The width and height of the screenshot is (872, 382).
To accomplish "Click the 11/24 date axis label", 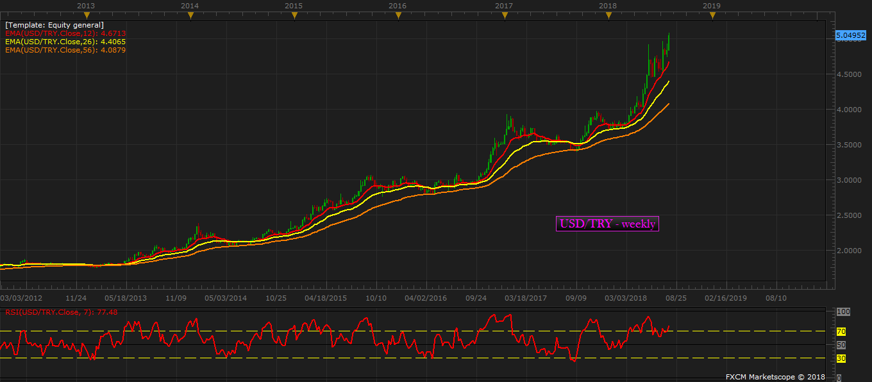I will click(76, 298).
